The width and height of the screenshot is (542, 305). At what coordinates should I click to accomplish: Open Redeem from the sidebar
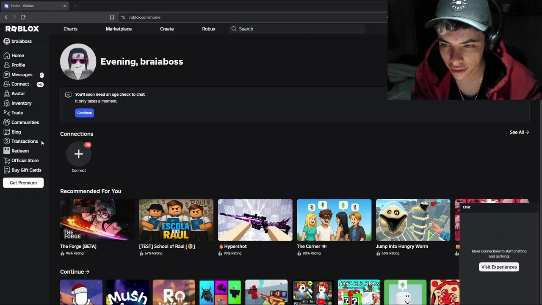(x=20, y=151)
